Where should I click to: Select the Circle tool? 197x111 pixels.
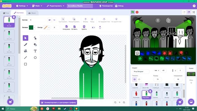(x=35, y=58)
